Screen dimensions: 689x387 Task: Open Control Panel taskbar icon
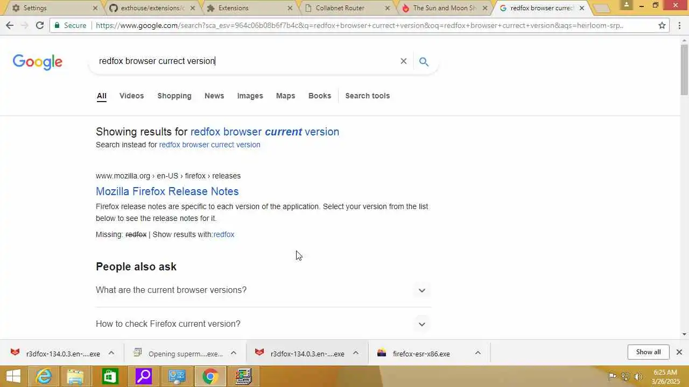177,376
